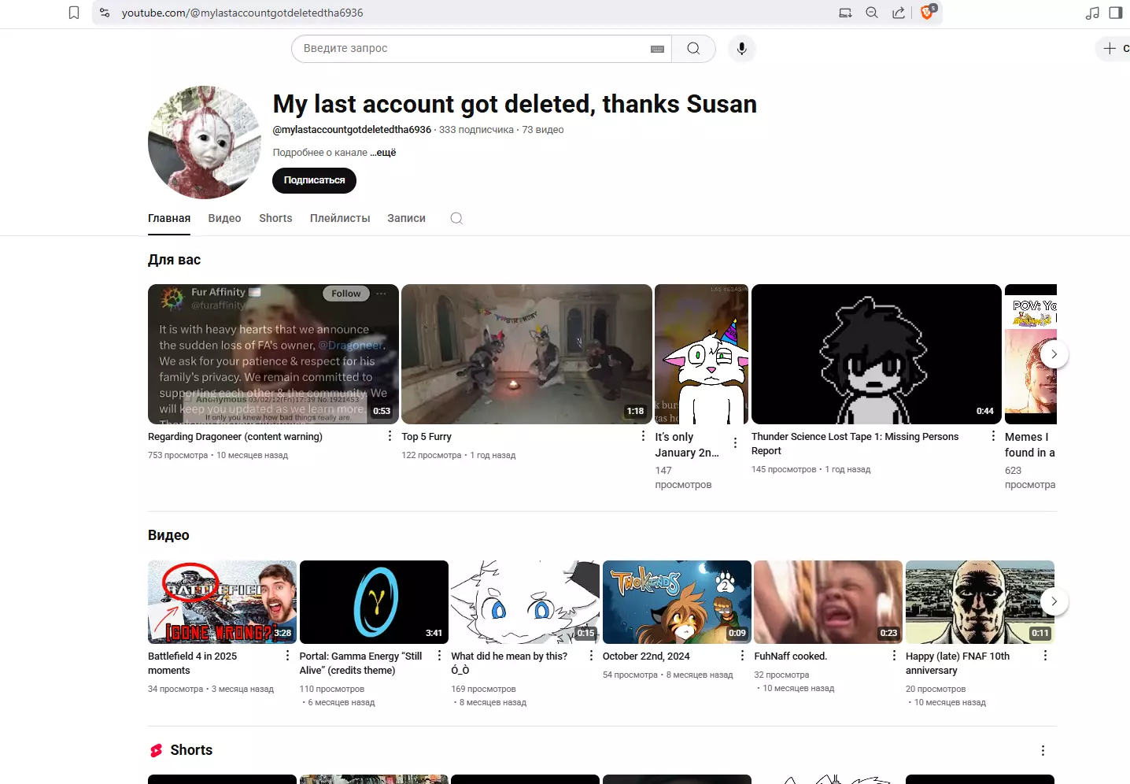Click the channel title My last account got deleted

coord(515,104)
